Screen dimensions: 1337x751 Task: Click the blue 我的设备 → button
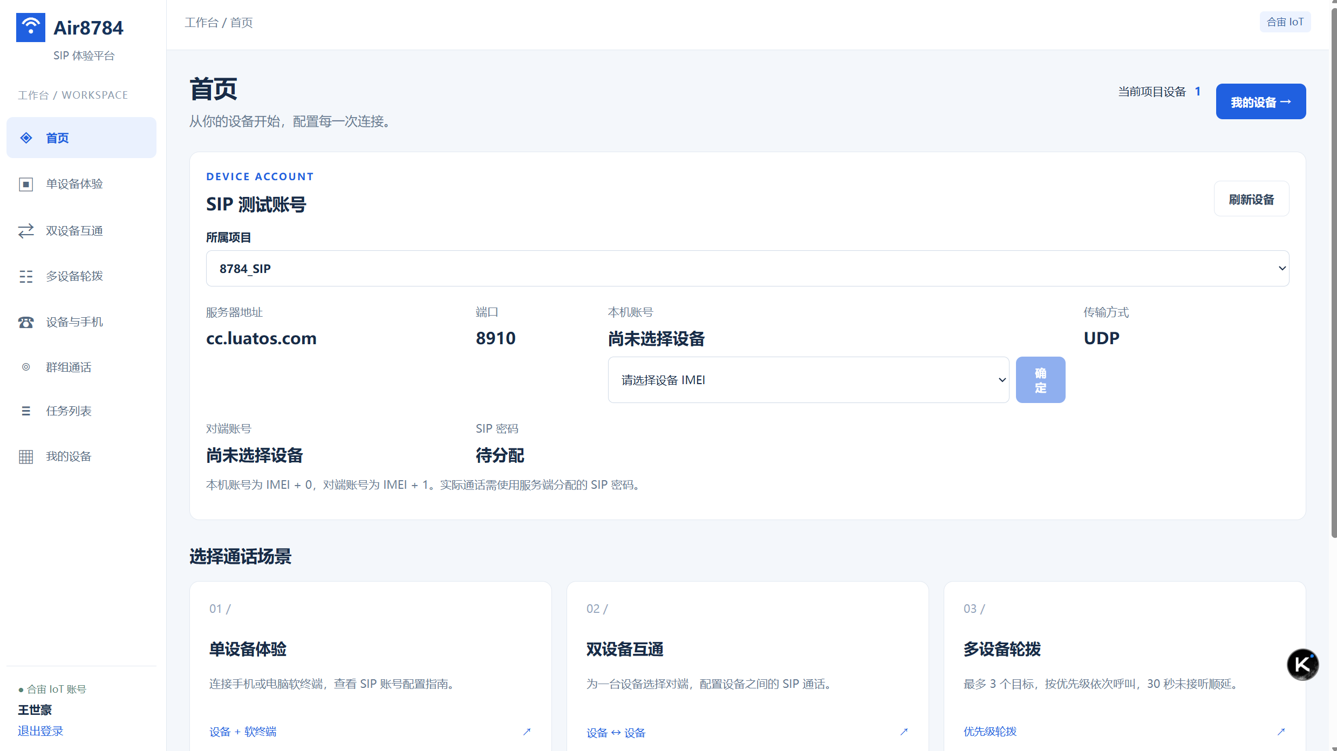click(1260, 101)
